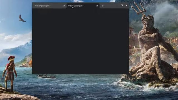This screenshot has width=178, height=100.
Task: Select the second r1zero4@penguin terminal tab
Action: coord(83,6)
